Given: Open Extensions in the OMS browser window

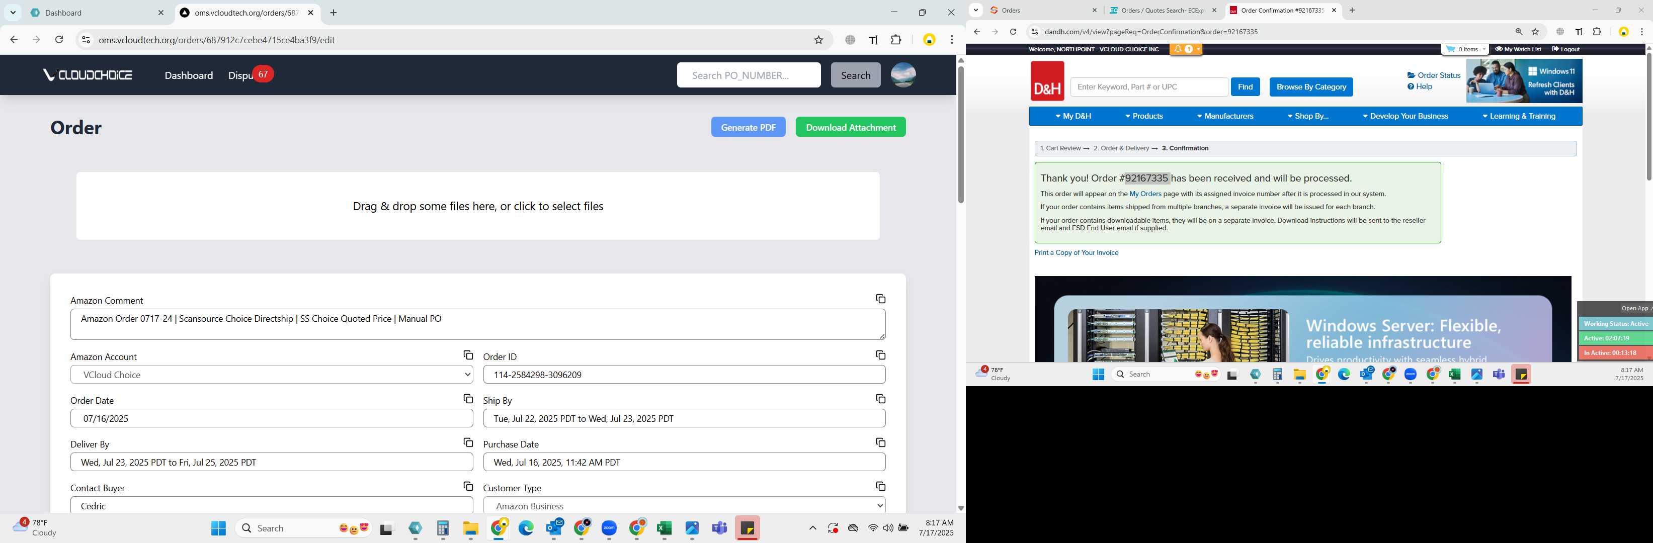Looking at the screenshot, I should 896,40.
